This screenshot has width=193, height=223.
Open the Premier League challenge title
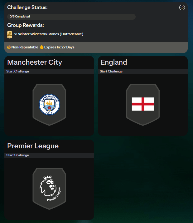tap(33, 146)
